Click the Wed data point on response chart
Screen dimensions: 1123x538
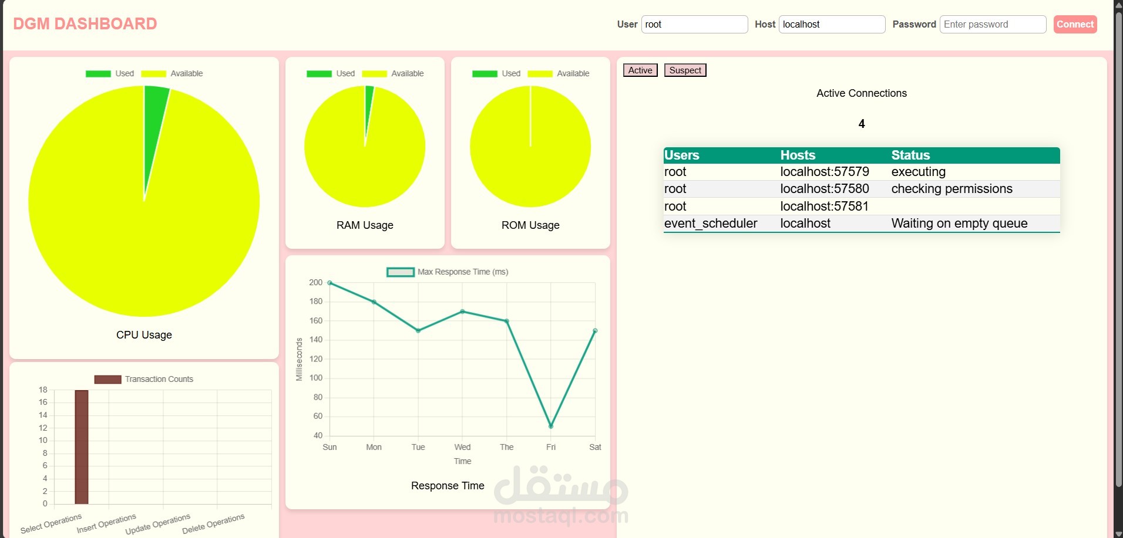tap(462, 312)
